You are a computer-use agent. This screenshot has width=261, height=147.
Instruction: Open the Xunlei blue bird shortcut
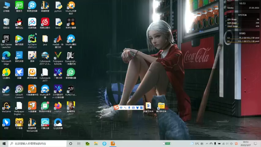pos(19,73)
